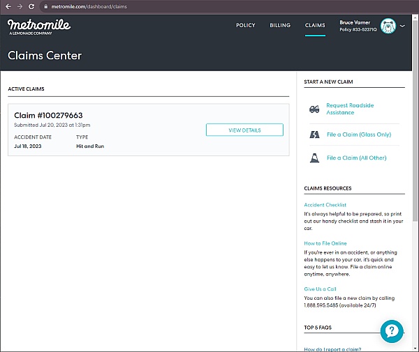Open File a Claim (All Other) link
419x352 pixels.
[356, 158]
